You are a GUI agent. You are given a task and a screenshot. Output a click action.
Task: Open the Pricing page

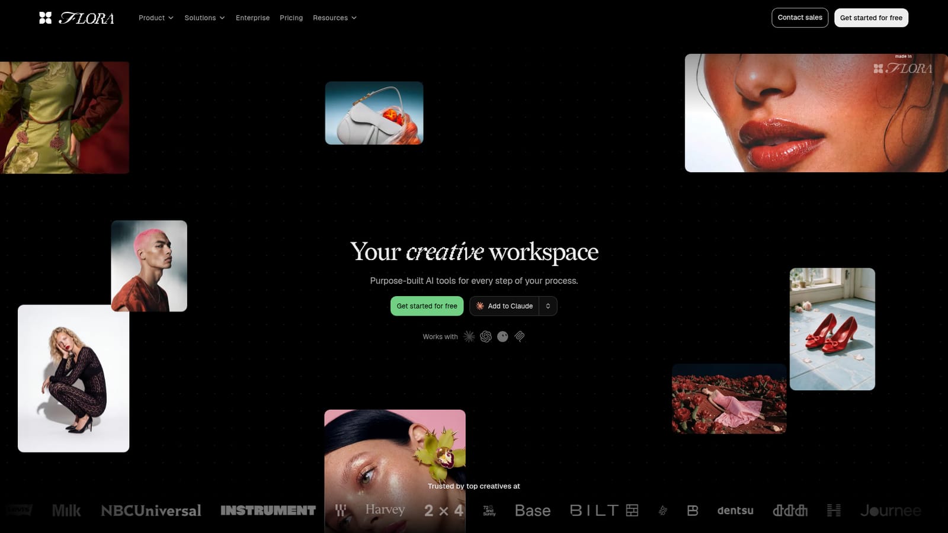coord(291,18)
